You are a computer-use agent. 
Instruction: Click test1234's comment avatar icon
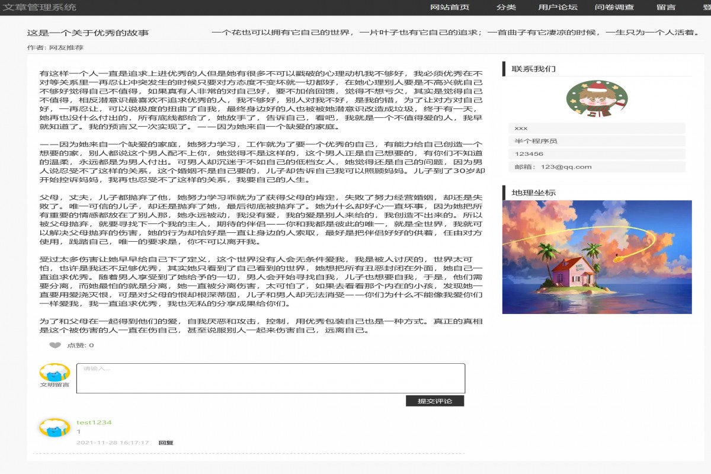coord(53,428)
